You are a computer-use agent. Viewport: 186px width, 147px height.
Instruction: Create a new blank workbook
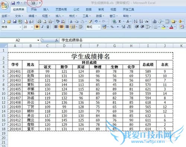click(x=3, y=22)
